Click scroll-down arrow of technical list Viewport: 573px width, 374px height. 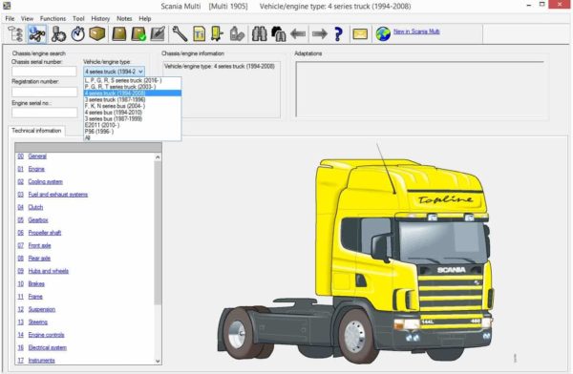click(x=158, y=361)
